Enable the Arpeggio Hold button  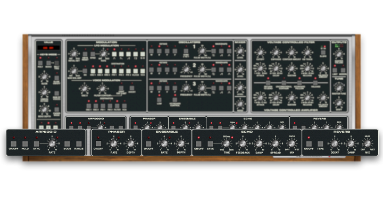[25, 143]
